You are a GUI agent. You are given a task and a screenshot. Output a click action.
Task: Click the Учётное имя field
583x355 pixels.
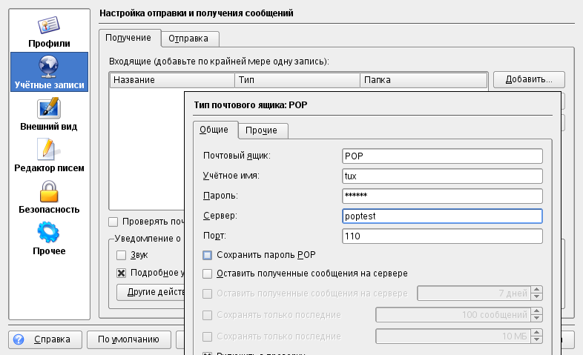pos(442,176)
